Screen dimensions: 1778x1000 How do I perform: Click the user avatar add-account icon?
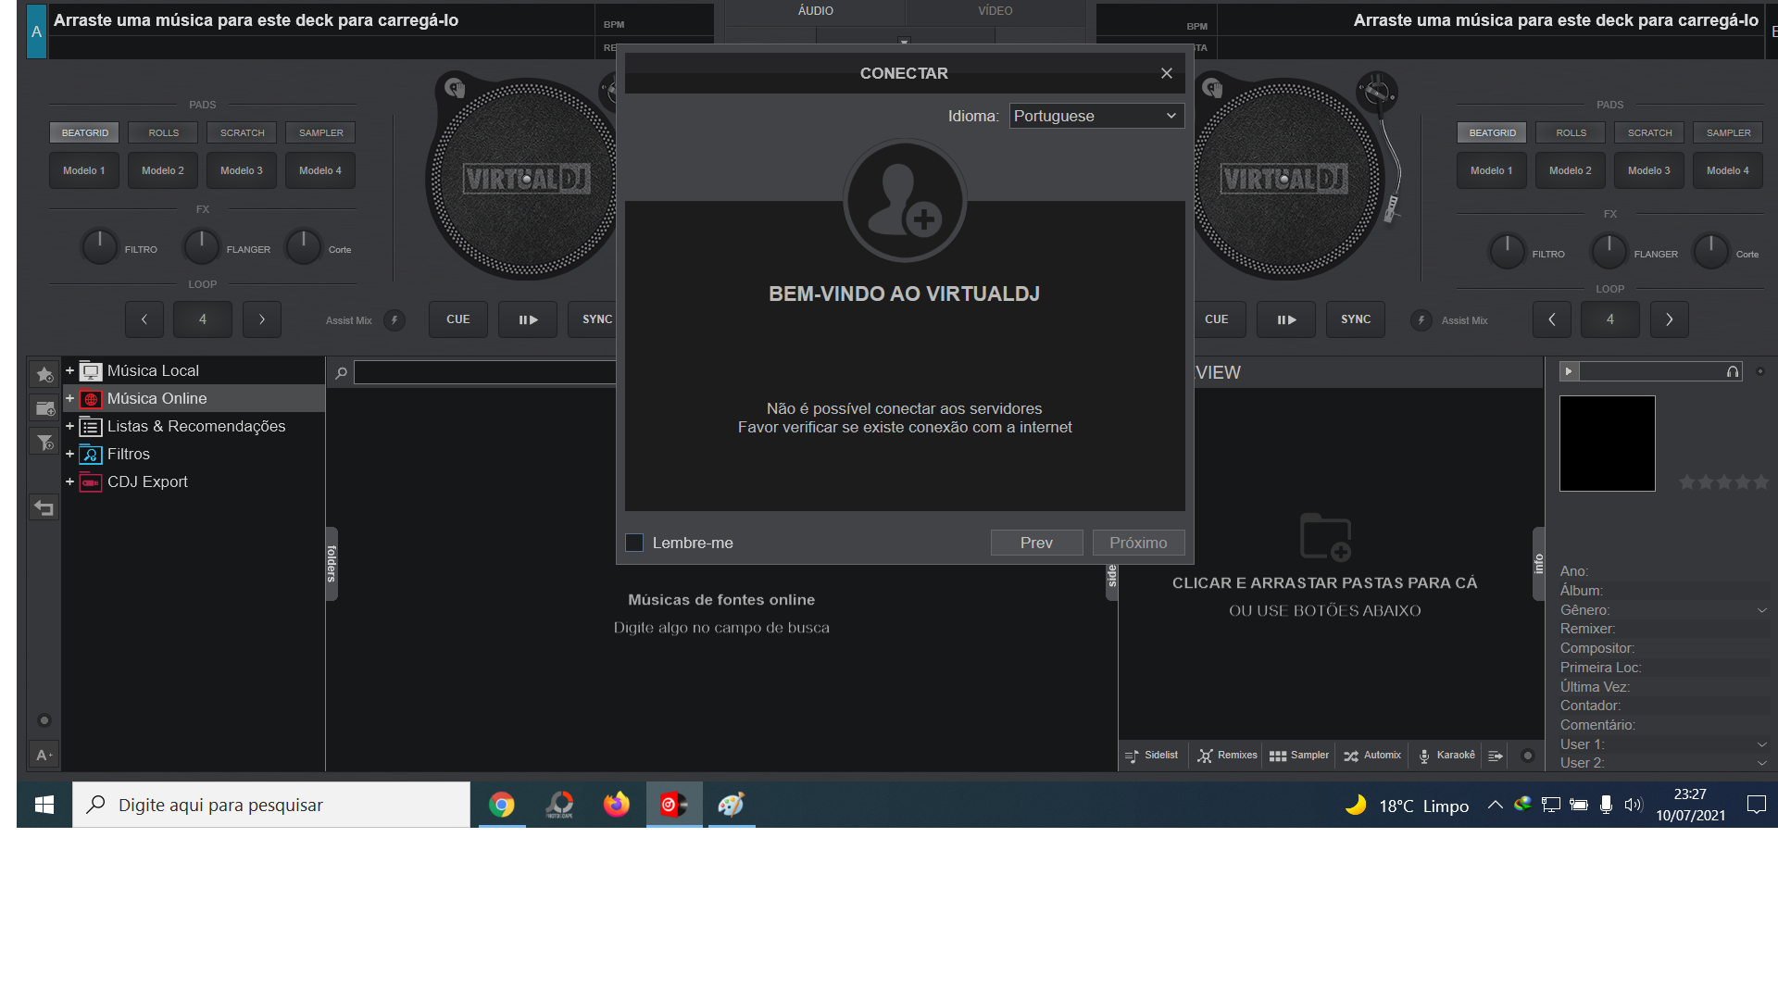click(905, 201)
